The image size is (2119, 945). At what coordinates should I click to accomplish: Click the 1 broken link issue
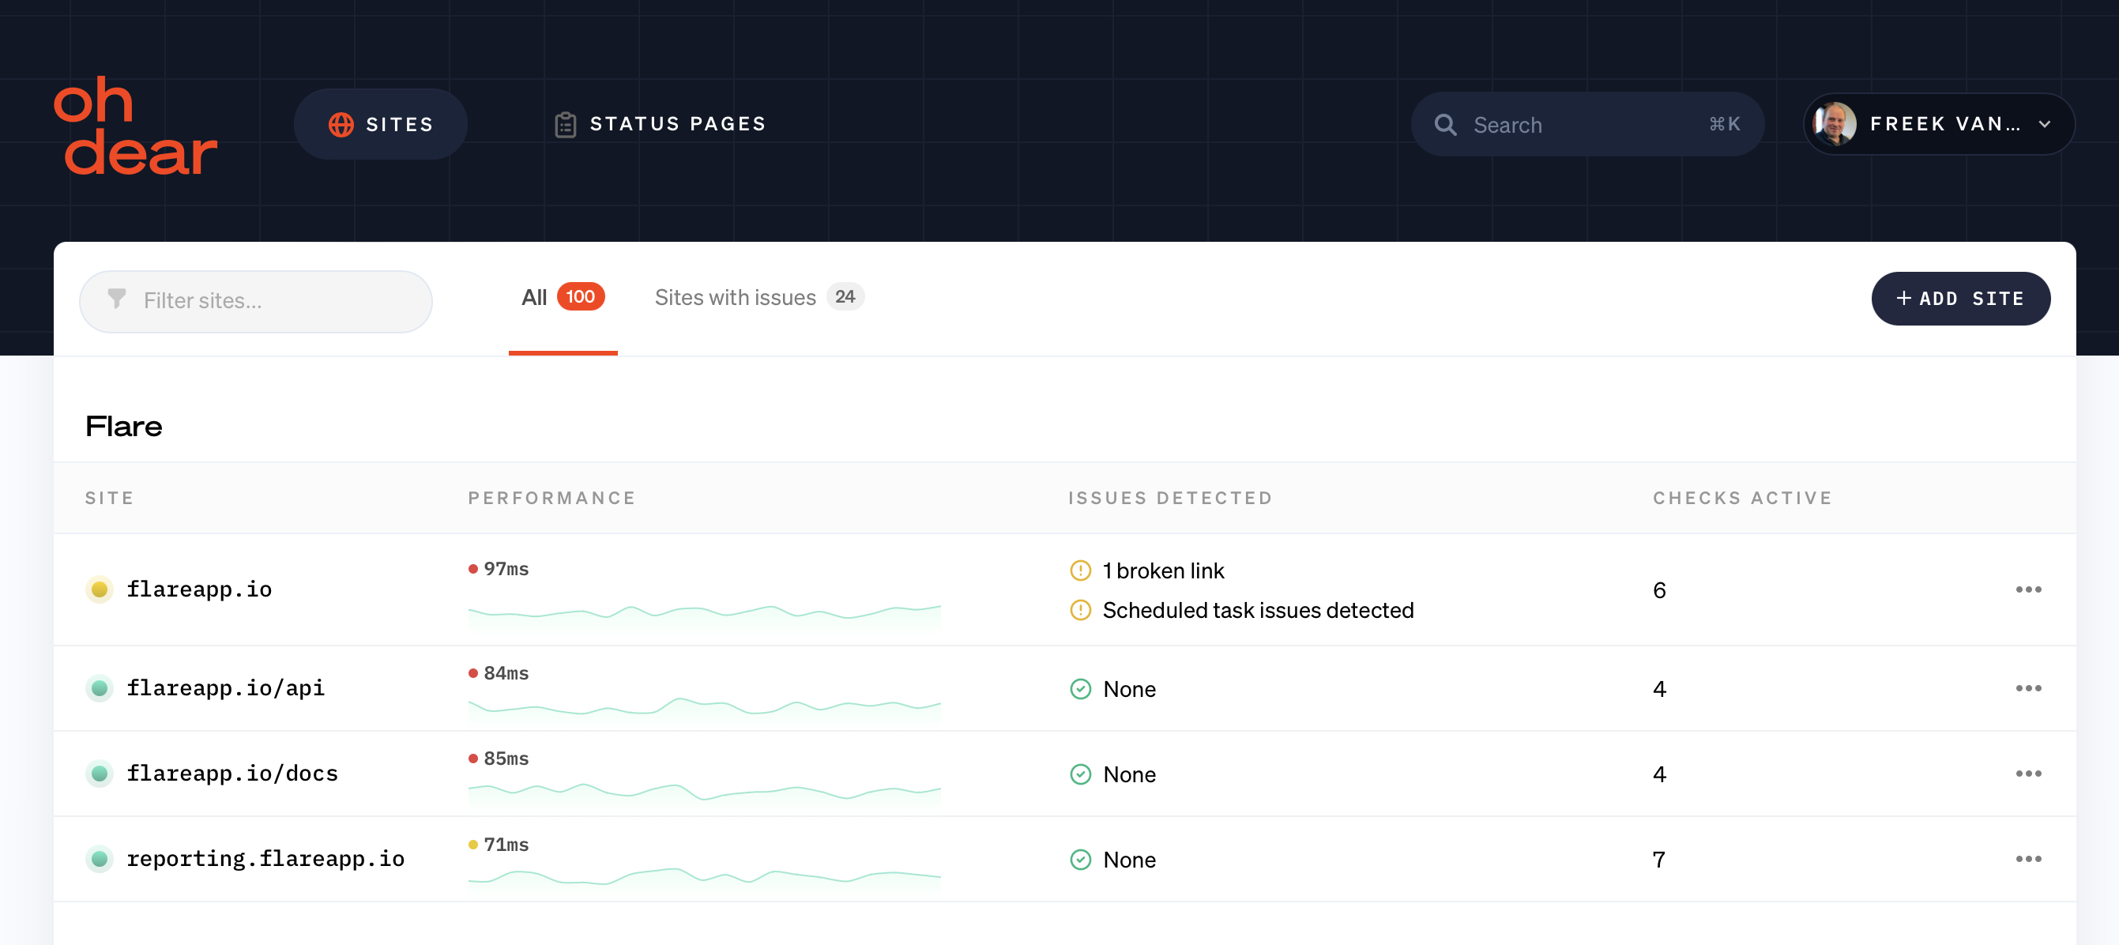pyautogui.click(x=1163, y=570)
